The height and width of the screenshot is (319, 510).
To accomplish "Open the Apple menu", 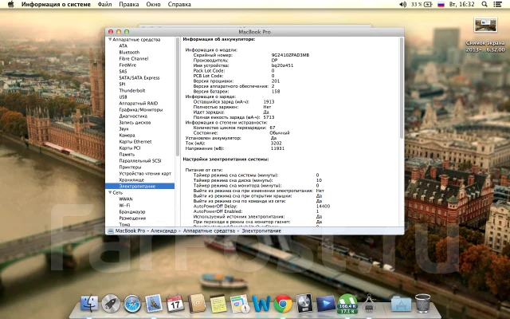I will pos(10,4).
